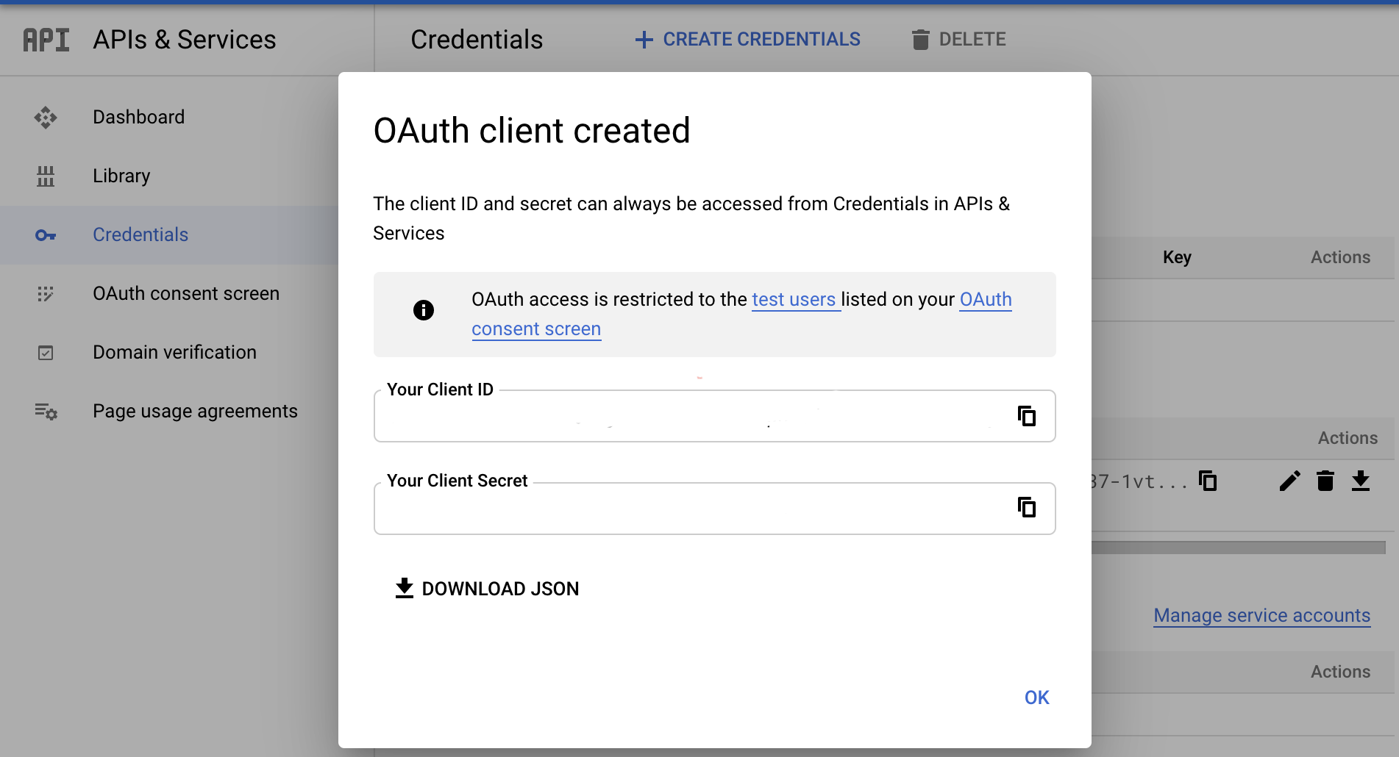1399x757 pixels.
Task: Go to OAuth consent screen in sidebar
Action: pos(169,294)
